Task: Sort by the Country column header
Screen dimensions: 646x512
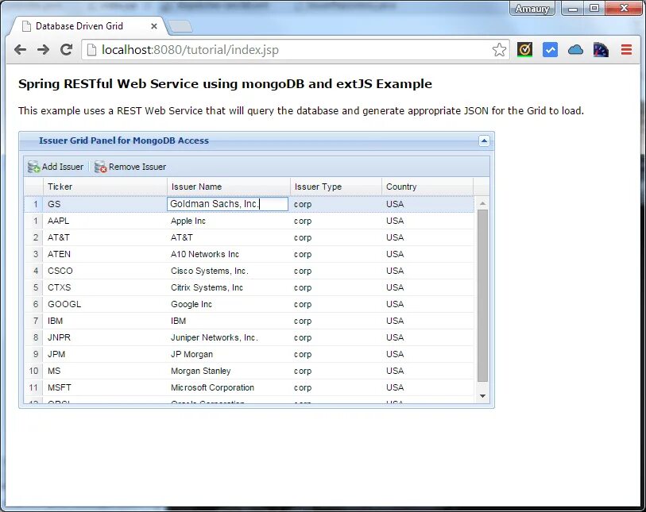Action: pos(427,187)
